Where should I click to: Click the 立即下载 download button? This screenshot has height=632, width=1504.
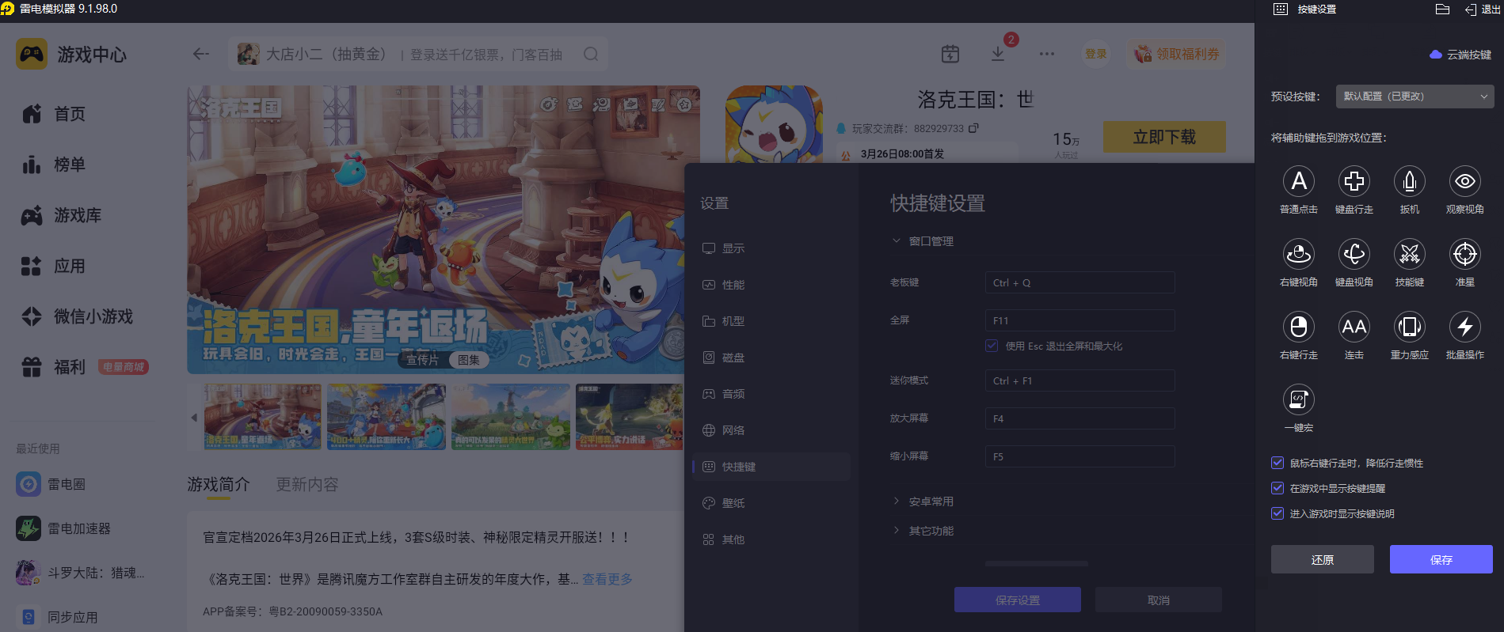tap(1164, 137)
